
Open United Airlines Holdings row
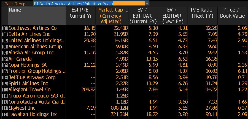coord(36,40)
